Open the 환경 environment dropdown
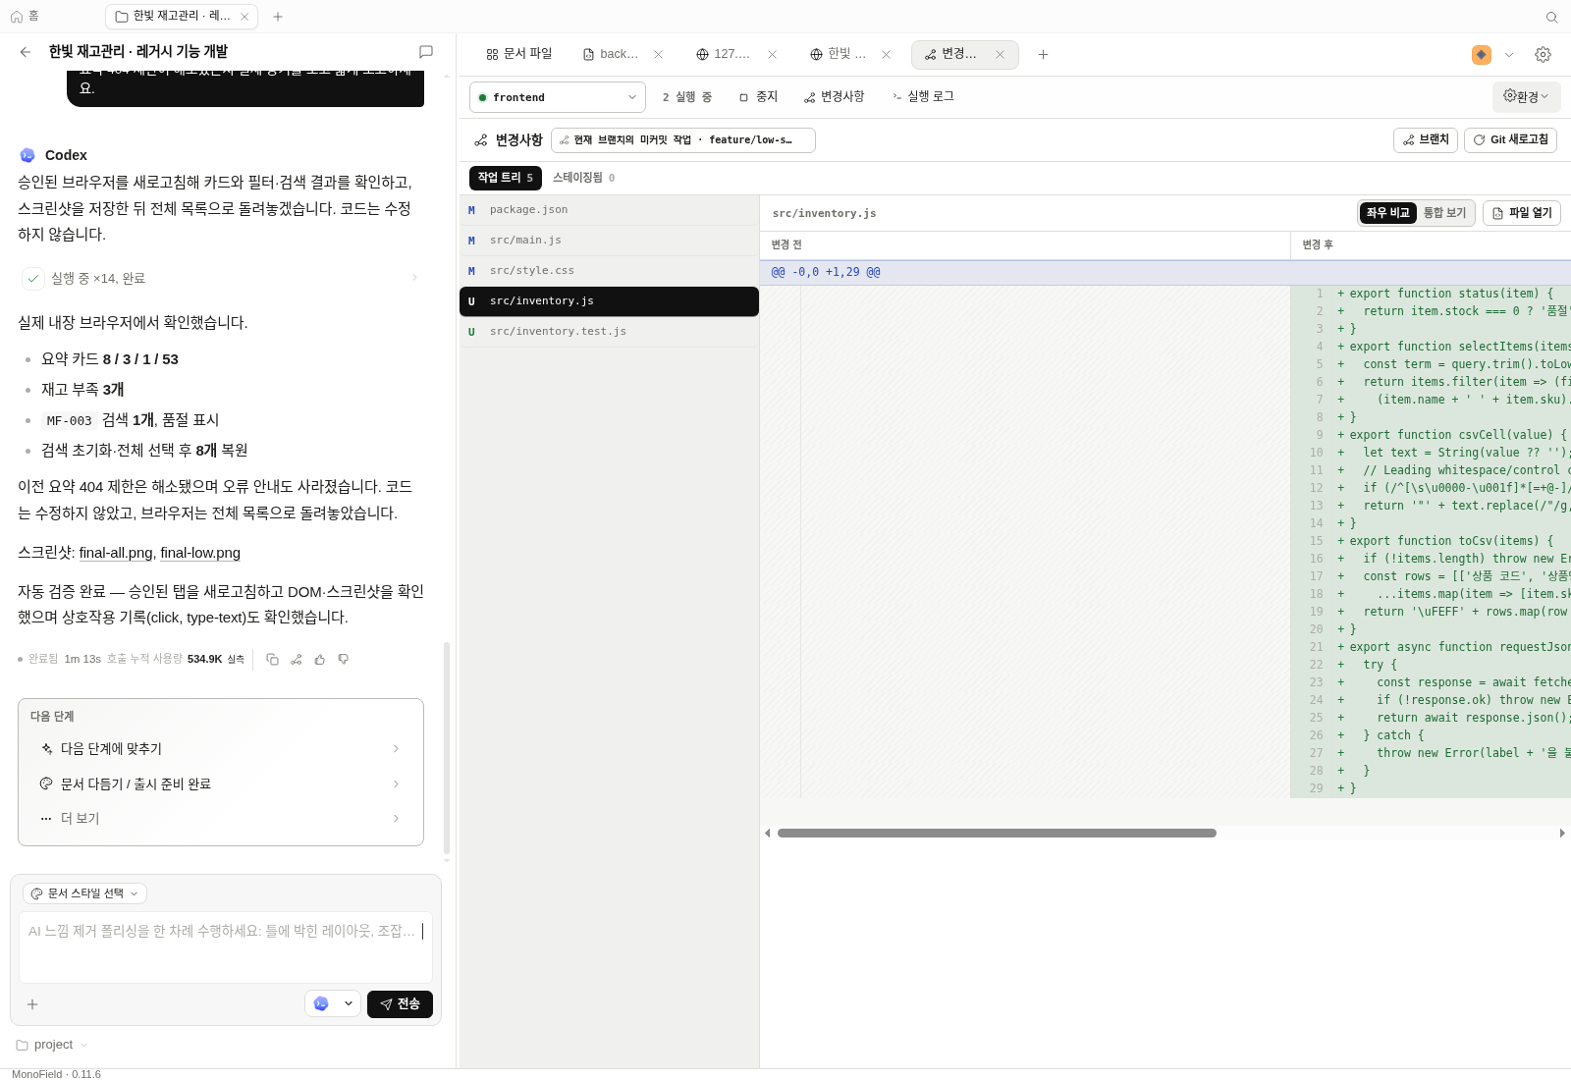This screenshot has width=1571, height=1080. click(1526, 96)
